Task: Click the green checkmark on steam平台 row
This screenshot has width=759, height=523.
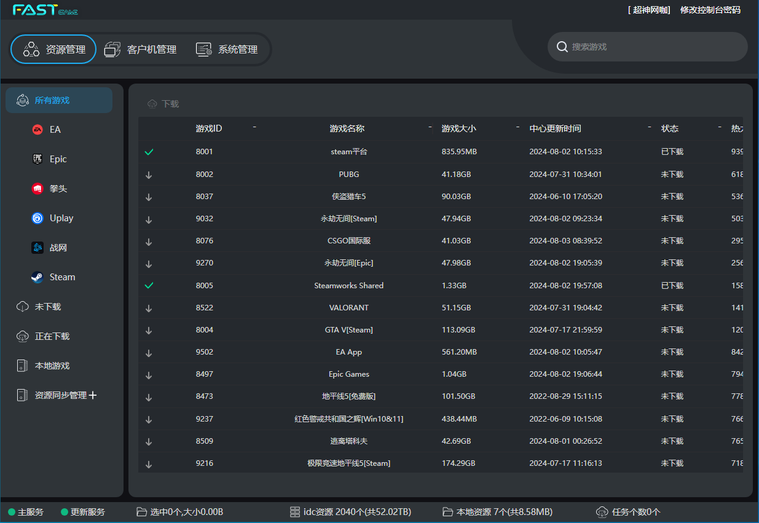Action: tap(149, 152)
